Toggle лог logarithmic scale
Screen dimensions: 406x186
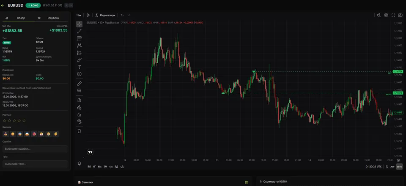click(392, 167)
